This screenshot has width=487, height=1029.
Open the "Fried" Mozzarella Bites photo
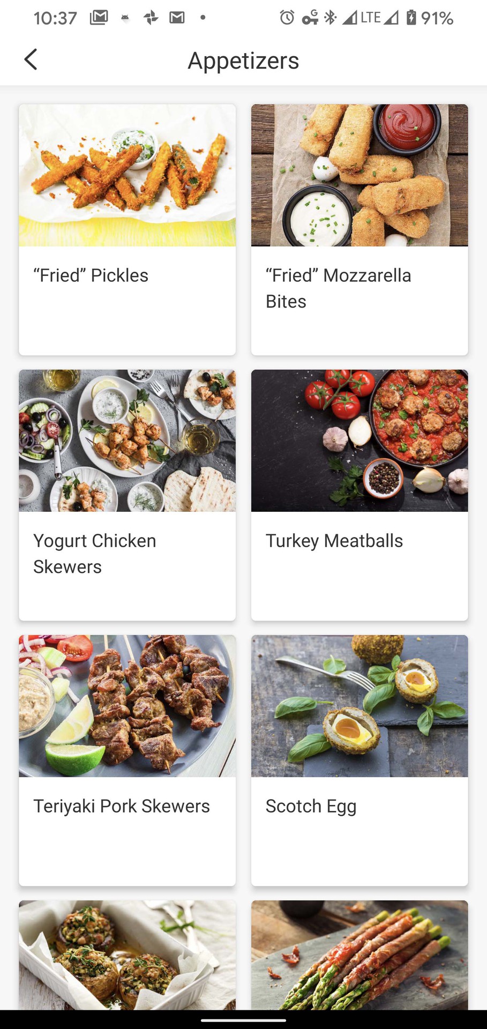coord(359,175)
